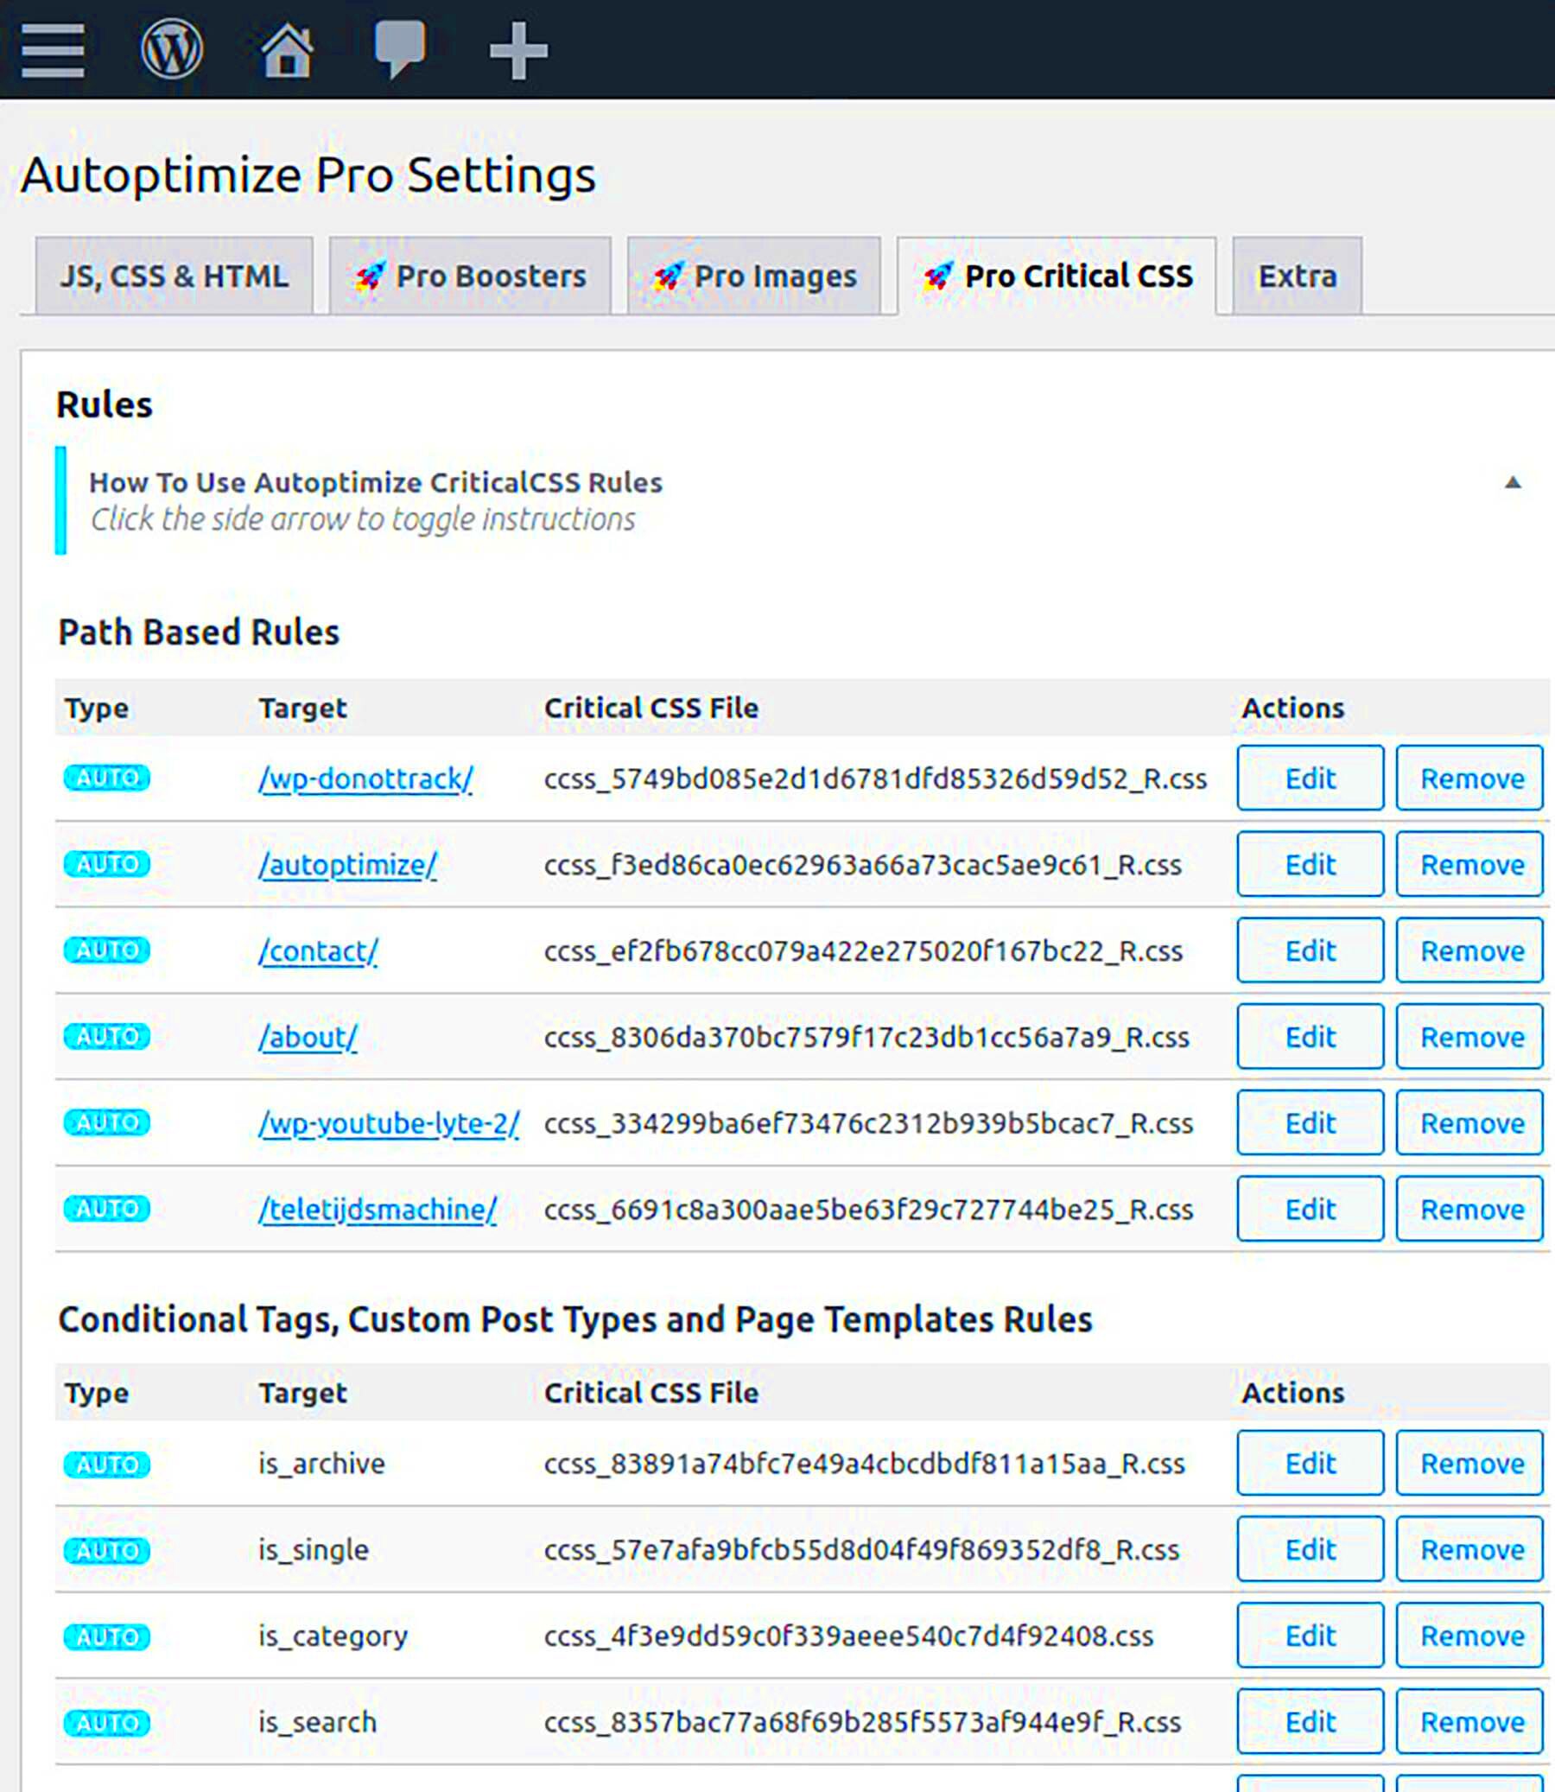The height and width of the screenshot is (1792, 1555).
Task: Remove the /wp-youtube-lyte-2/ rule
Action: point(1471,1122)
